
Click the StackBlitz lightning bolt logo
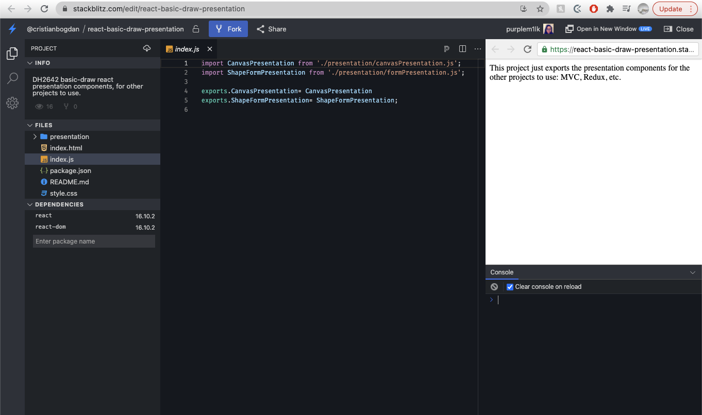12,29
